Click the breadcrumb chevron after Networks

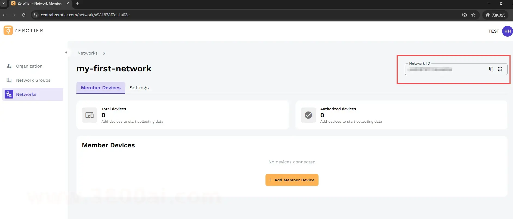tap(104, 53)
